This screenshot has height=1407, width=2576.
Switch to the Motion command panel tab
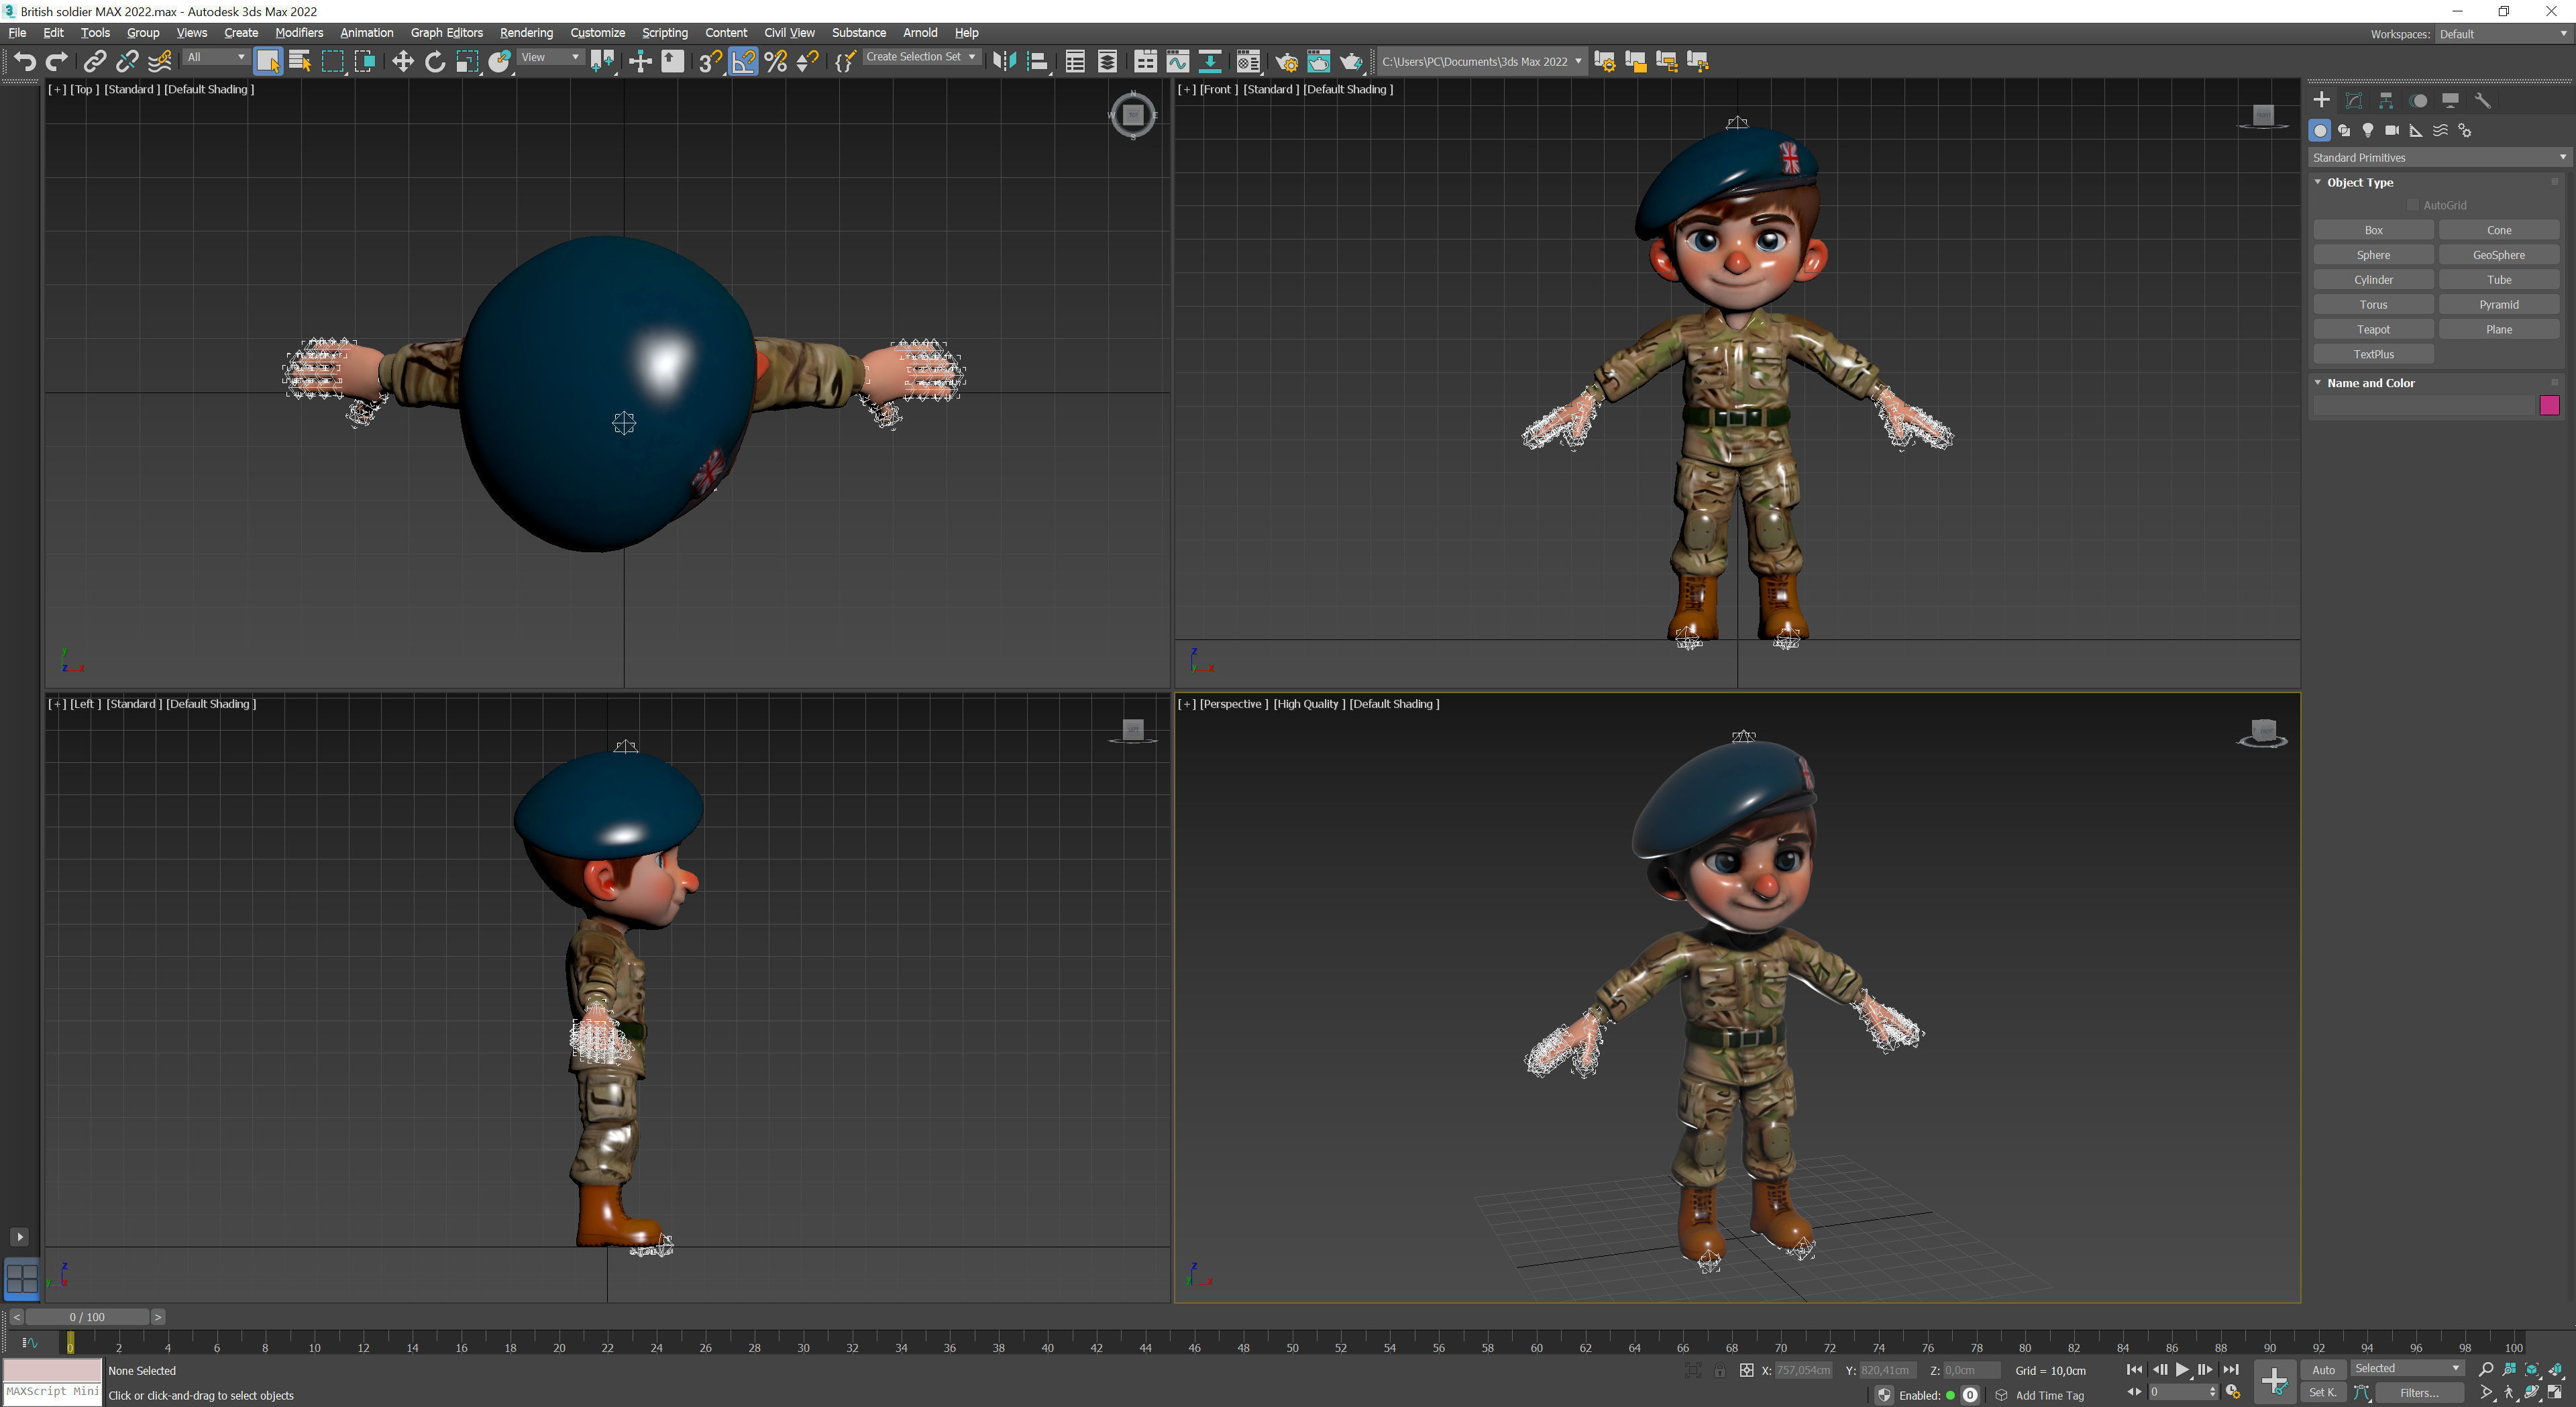(x=2418, y=100)
